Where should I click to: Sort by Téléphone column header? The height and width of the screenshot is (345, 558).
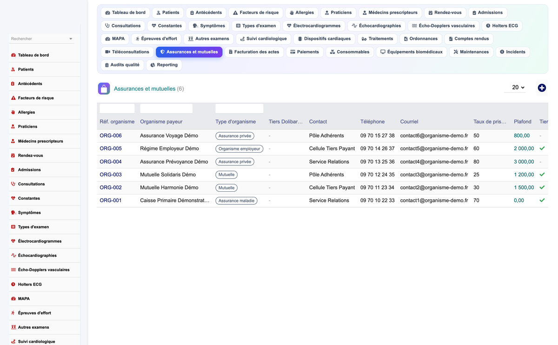(x=372, y=122)
